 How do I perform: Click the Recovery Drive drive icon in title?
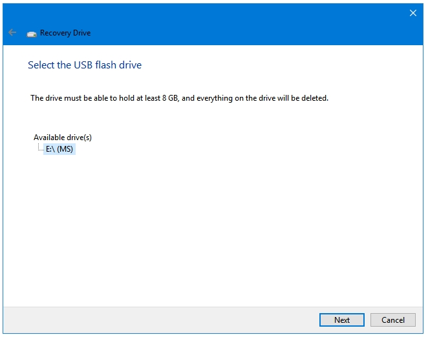pyautogui.click(x=32, y=34)
